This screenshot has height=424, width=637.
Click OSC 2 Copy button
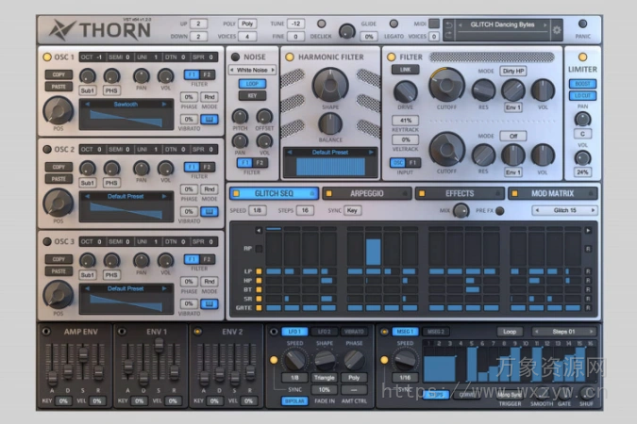[x=59, y=167]
